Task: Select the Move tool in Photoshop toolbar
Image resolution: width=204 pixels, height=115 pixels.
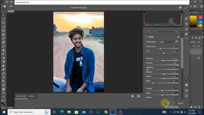Action: point(4,15)
